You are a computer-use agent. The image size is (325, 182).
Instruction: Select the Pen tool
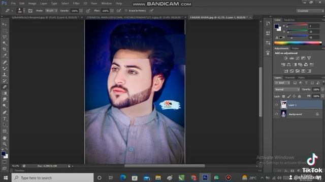(5, 112)
